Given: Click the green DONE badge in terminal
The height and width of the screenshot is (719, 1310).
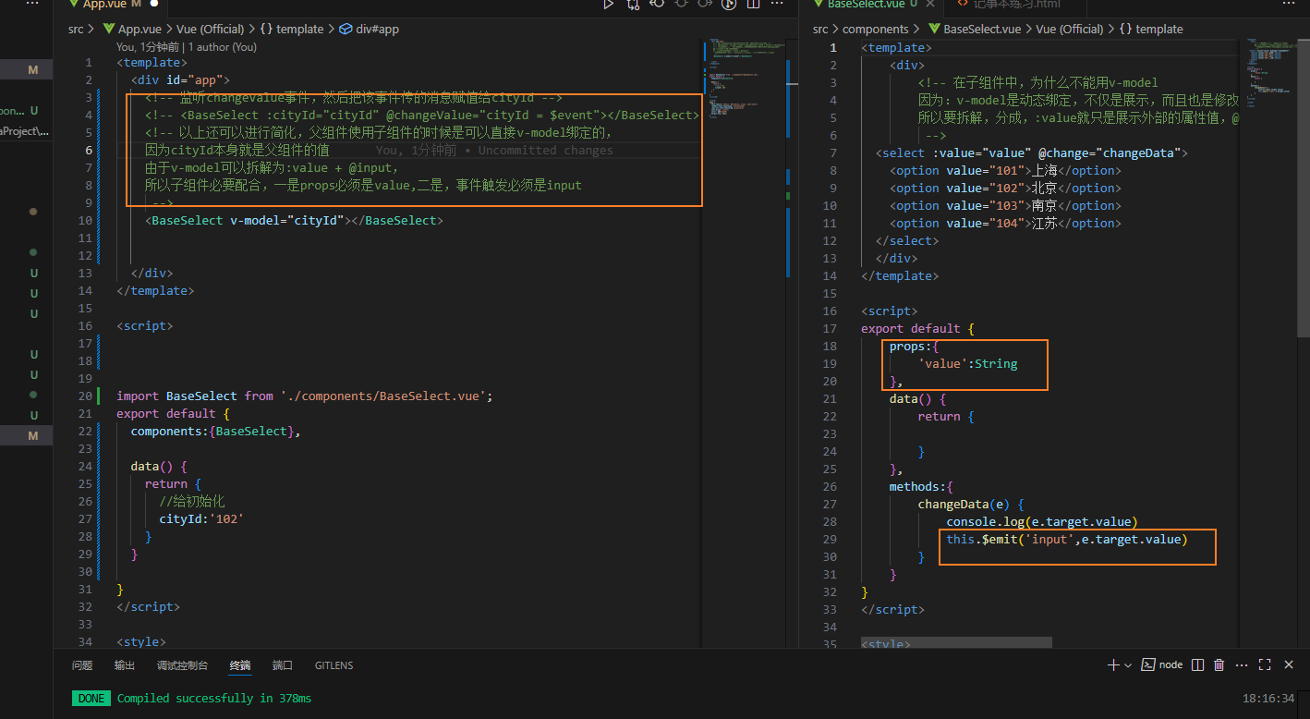Looking at the screenshot, I should (x=91, y=698).
